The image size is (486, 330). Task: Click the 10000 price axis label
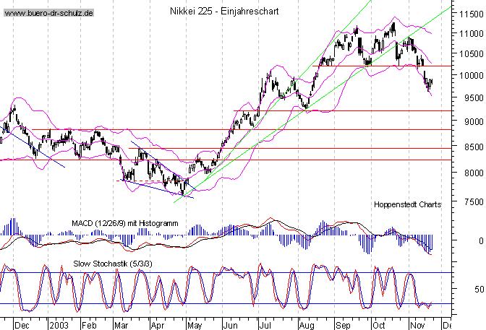tap(466, 76)
